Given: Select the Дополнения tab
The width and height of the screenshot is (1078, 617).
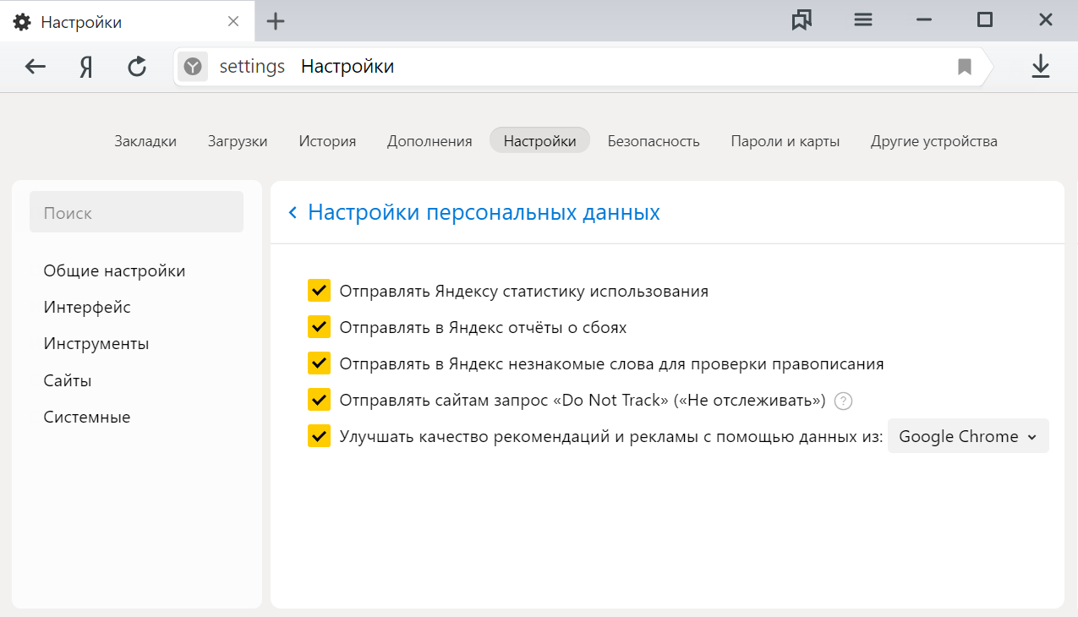Looking at the screenshot, I should [430, 141].
